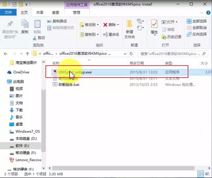Switch to the Manage (管理) tab
The height and width of the screenshot is (178, 212).
click(x=77, y=13)
